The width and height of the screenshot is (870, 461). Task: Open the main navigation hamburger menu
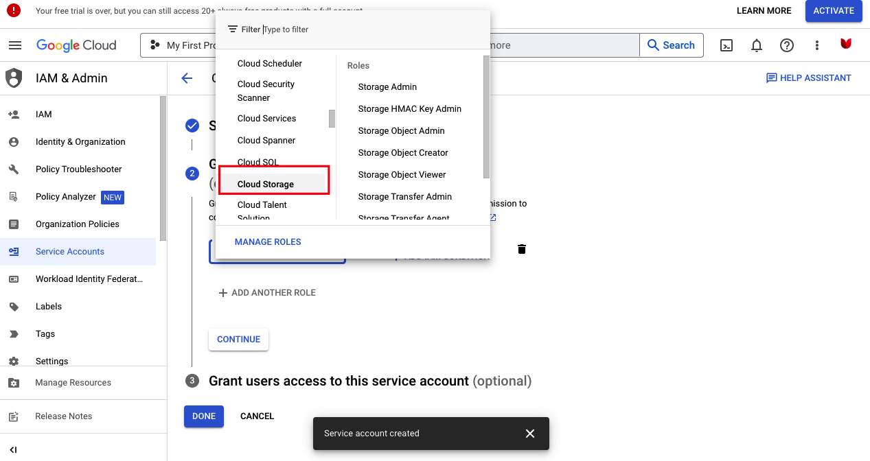click(x=15, y=45)
